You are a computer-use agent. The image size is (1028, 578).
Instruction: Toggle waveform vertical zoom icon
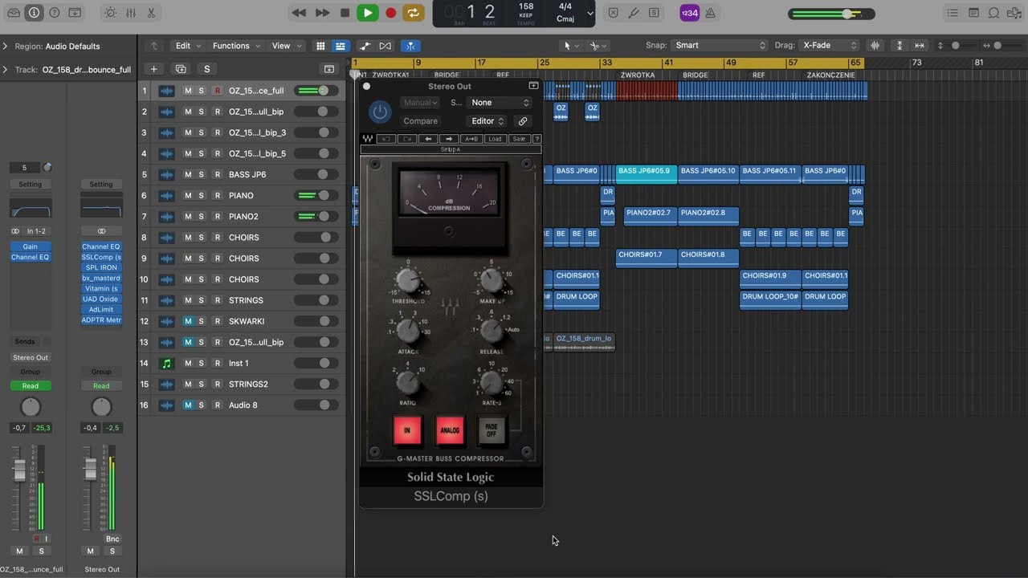coord(875,46)
